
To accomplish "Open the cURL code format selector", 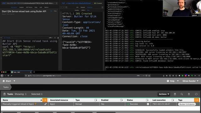I will click(51, 38).
